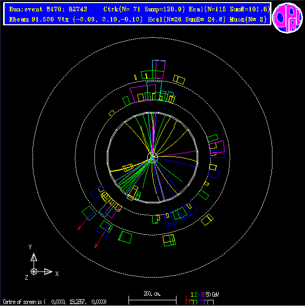This screenshot has height=306, width=305.
Task: Click the Centre of screen status text
Action: [x=55, y=302]
